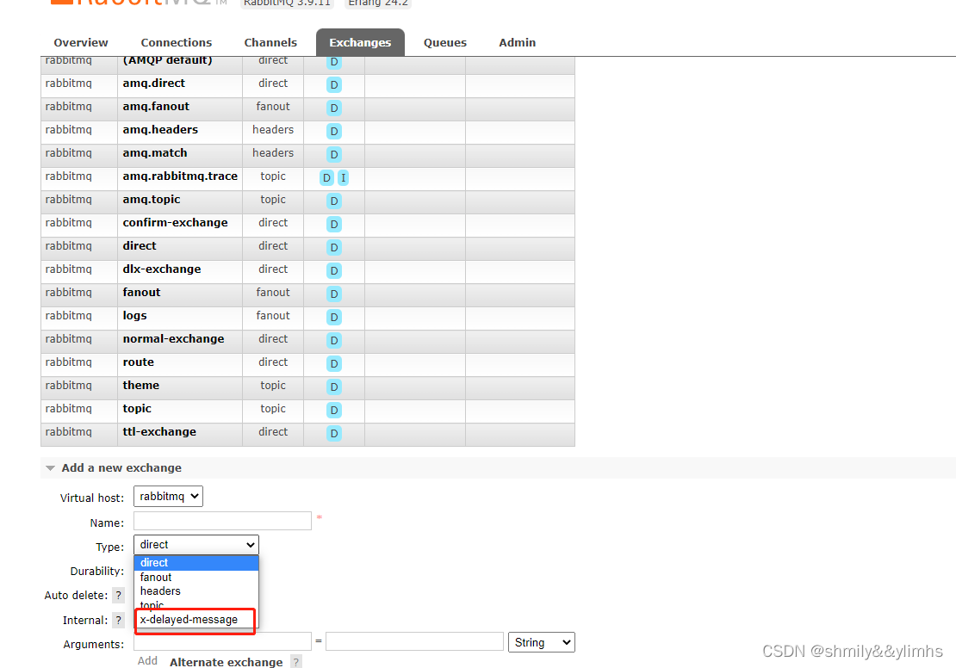Viewport: 956px width, 668px height.
Task: Click the D badge in amq.topic row
Action: 333,201
